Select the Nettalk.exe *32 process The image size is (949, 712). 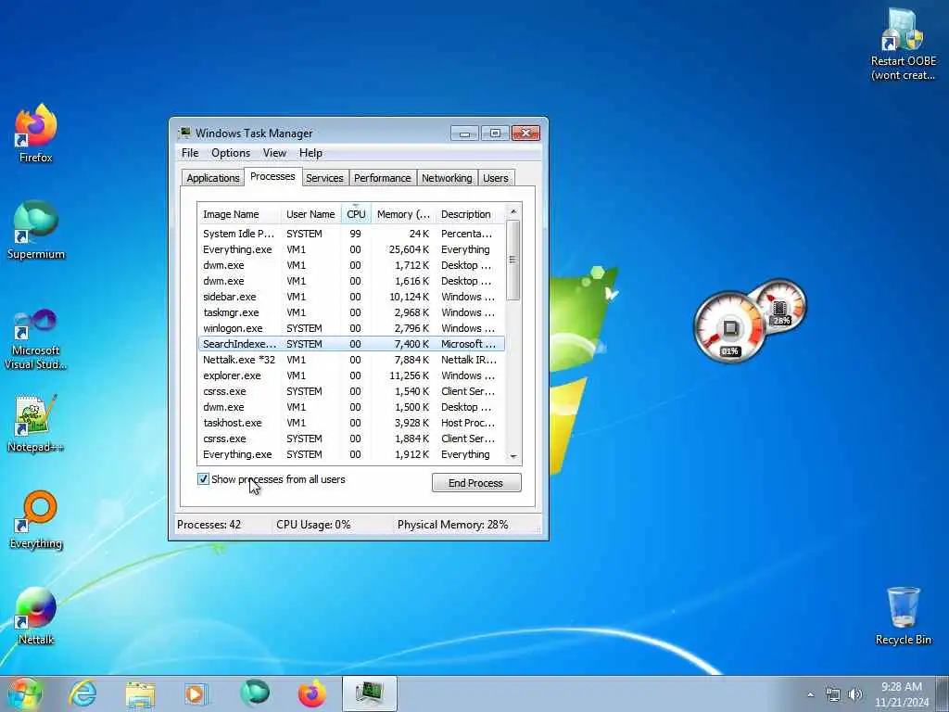[x=351, y=360]
